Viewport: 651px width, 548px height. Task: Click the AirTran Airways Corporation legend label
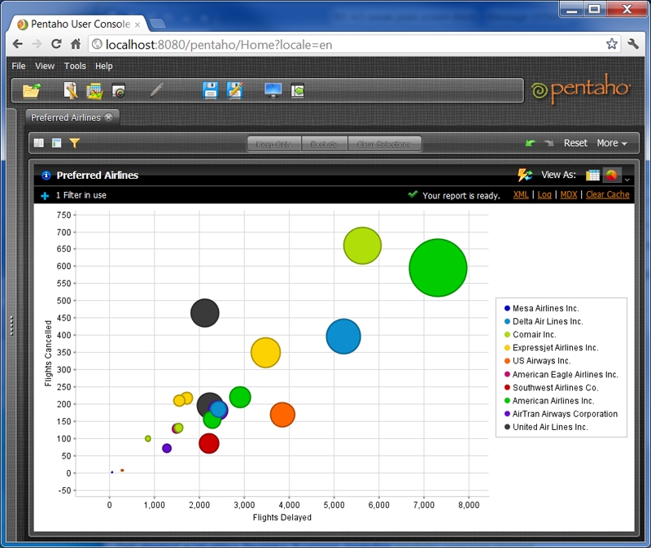(565, 414)
